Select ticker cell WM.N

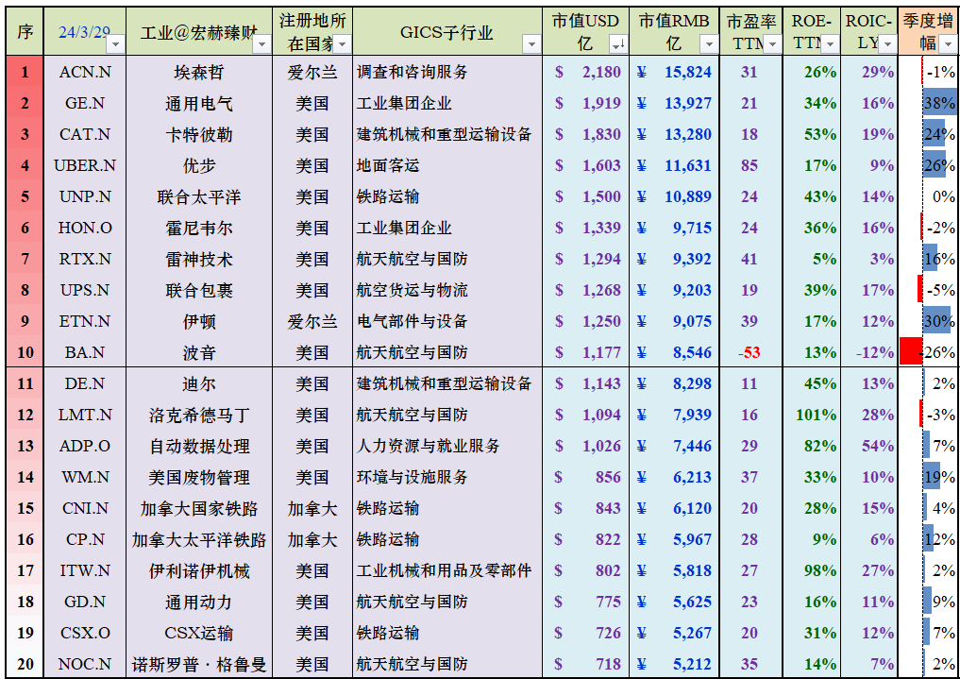coord(85,478)
